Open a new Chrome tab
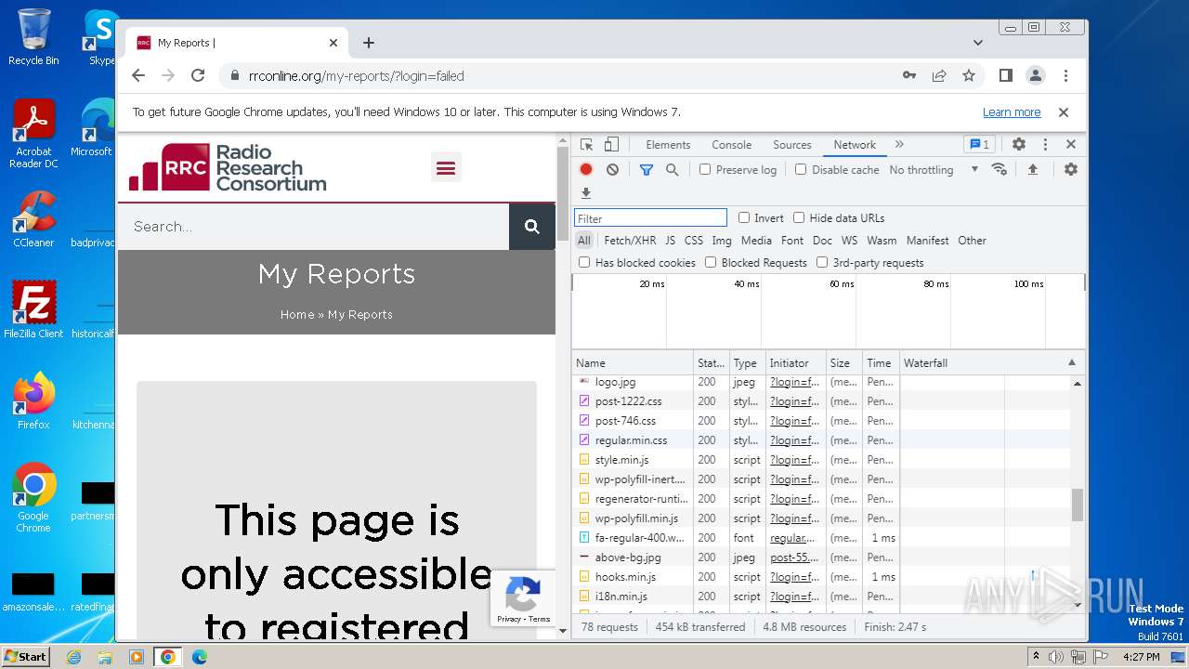 tap(369, 43)
